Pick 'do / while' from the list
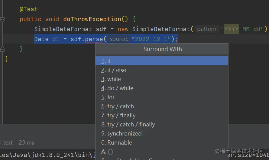 click(x=162, y=88)
